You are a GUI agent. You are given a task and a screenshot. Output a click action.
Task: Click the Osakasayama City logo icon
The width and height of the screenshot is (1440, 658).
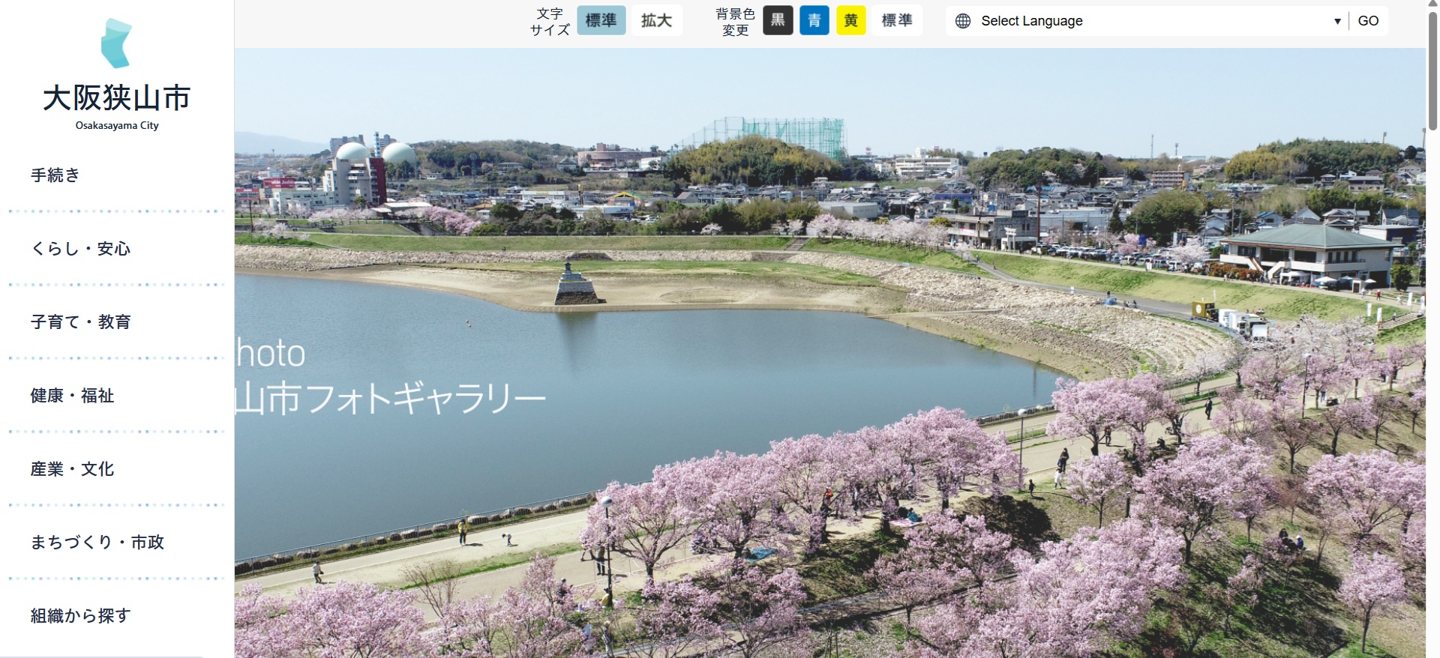[116, 43]
